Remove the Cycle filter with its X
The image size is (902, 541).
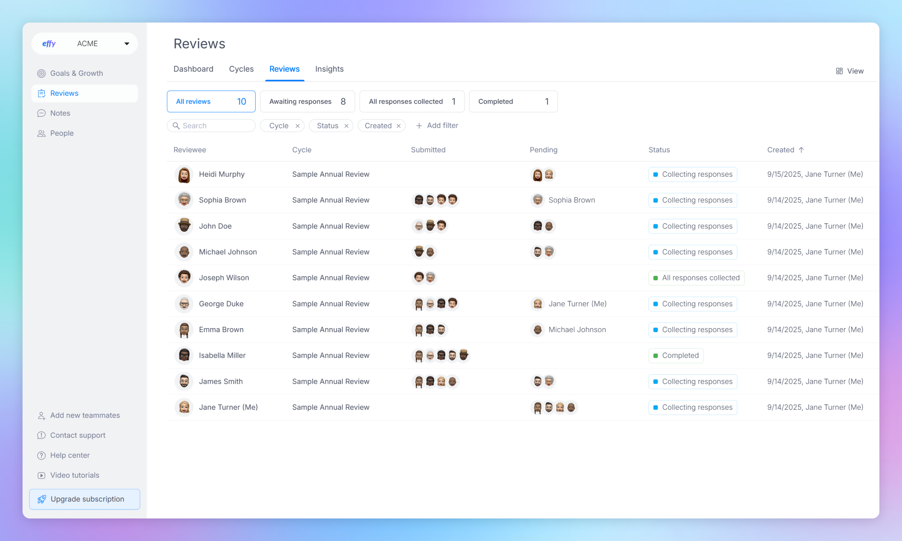[298, 126]
